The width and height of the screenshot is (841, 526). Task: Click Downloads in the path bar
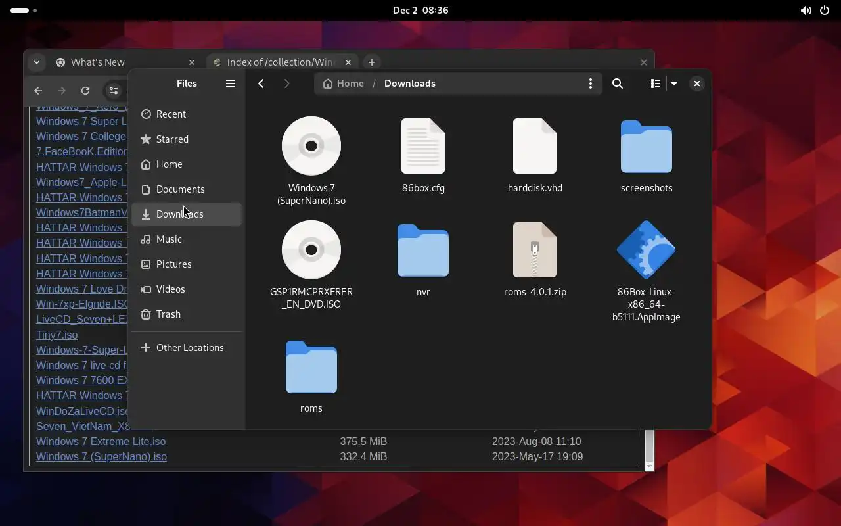[410, 84]
